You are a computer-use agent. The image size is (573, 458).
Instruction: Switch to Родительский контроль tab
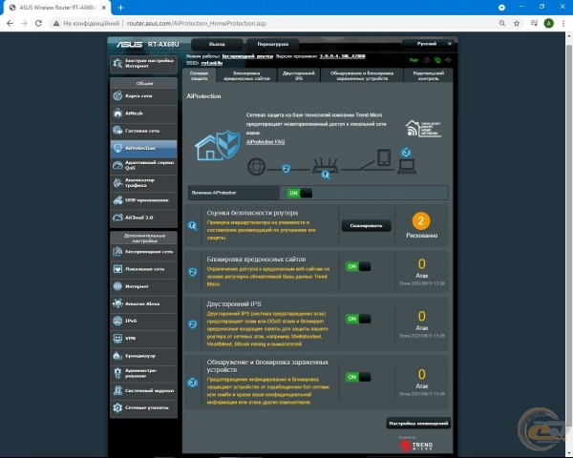tap(428, 75)
